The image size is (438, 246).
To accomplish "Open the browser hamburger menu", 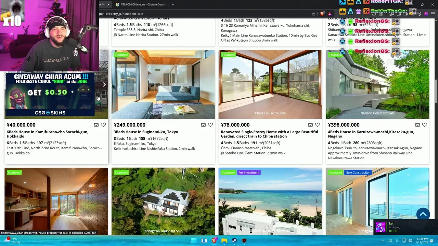I will click(x=433, y=14).
